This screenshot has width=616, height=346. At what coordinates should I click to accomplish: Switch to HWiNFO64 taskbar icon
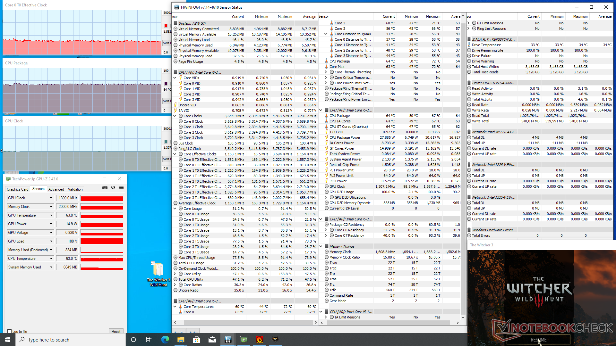click(228, 340)
